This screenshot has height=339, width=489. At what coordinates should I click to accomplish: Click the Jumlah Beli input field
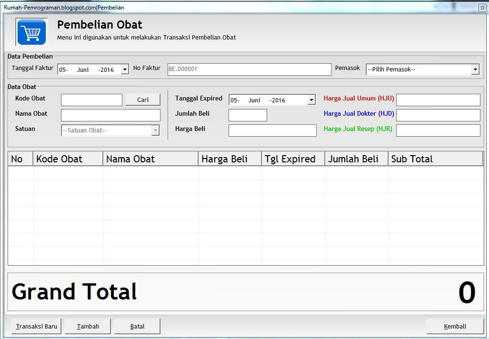247,115
